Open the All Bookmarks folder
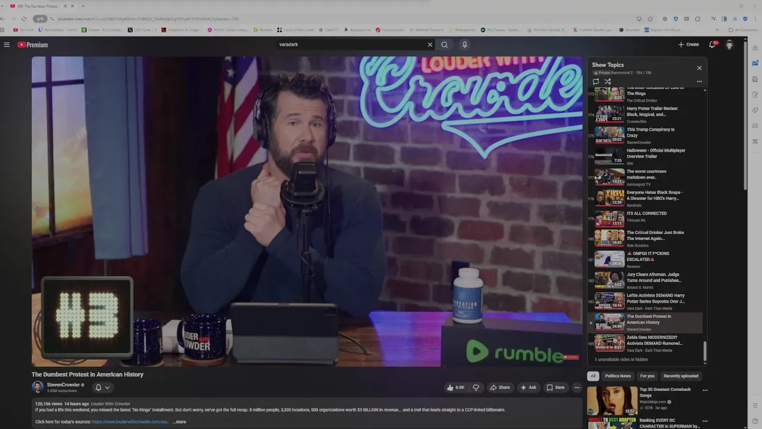Viewport: 762px width, 429px height. [742, 30]
